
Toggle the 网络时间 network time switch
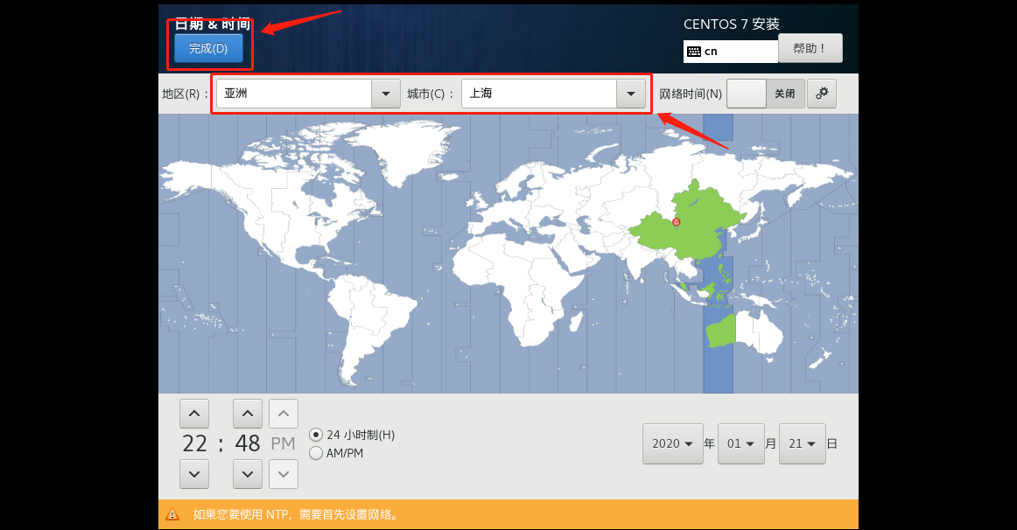coord(766,94)
